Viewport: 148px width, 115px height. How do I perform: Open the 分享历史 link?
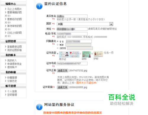pyautogui.click(x=12, y=81)
